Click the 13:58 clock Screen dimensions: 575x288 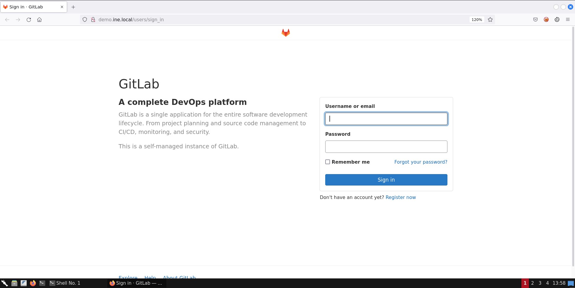559,283
